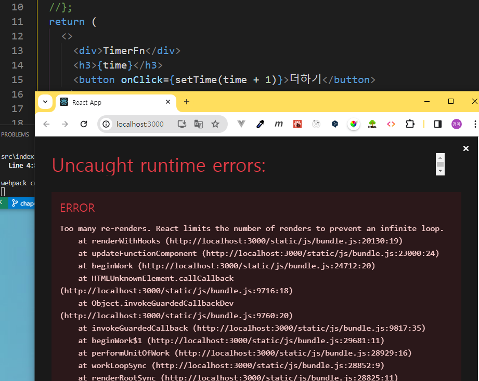
Task: Open the purple profile avatar
Action: (457, 124)
